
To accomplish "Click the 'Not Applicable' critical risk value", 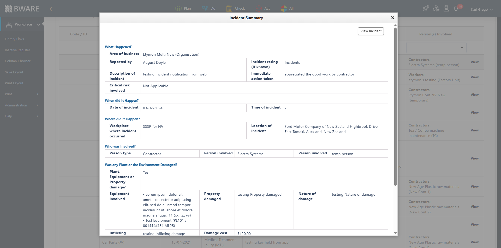I will pos(156,86).
